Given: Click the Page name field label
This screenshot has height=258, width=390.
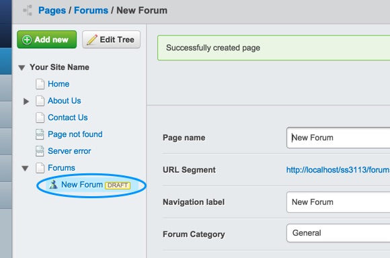Looking at the screenshot, I should [184, 138].
